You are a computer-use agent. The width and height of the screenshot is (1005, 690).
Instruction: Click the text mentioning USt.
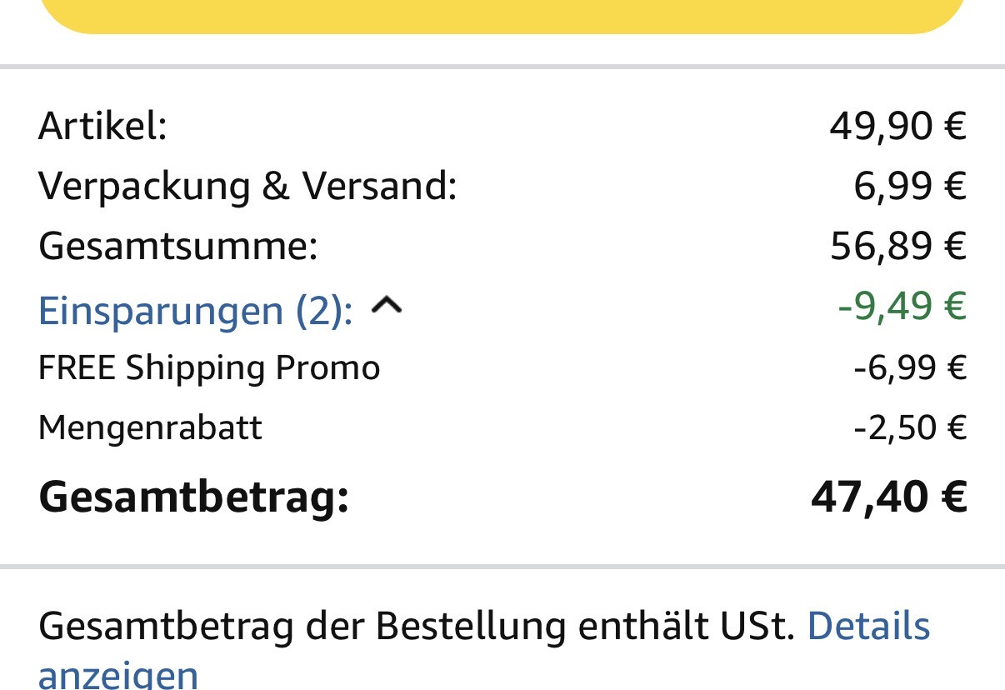coord(417,627)
